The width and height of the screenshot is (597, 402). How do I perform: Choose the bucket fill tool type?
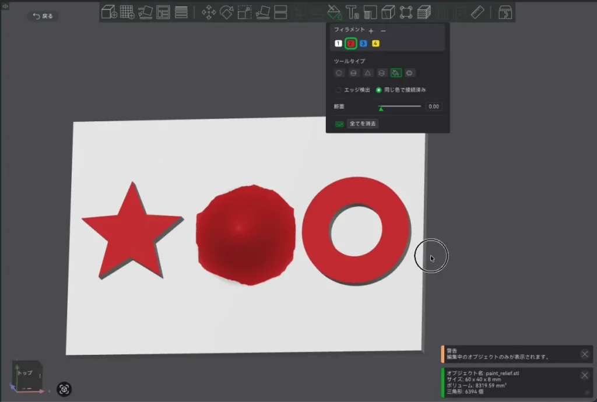(x=396, y=73)
